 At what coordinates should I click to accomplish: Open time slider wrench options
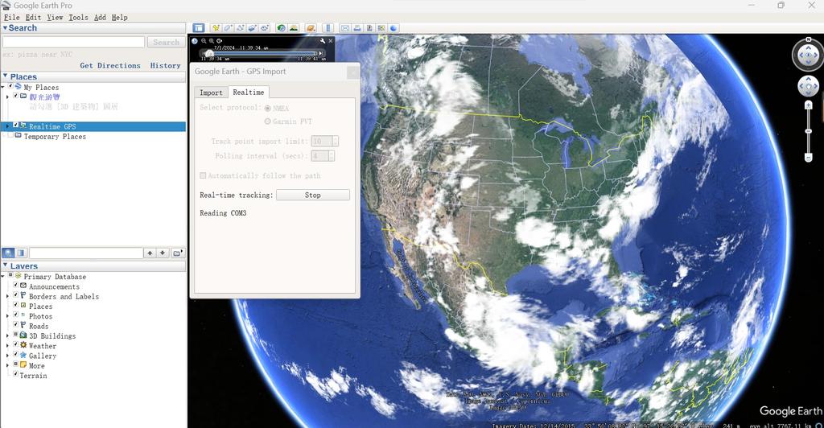point(322,41)
